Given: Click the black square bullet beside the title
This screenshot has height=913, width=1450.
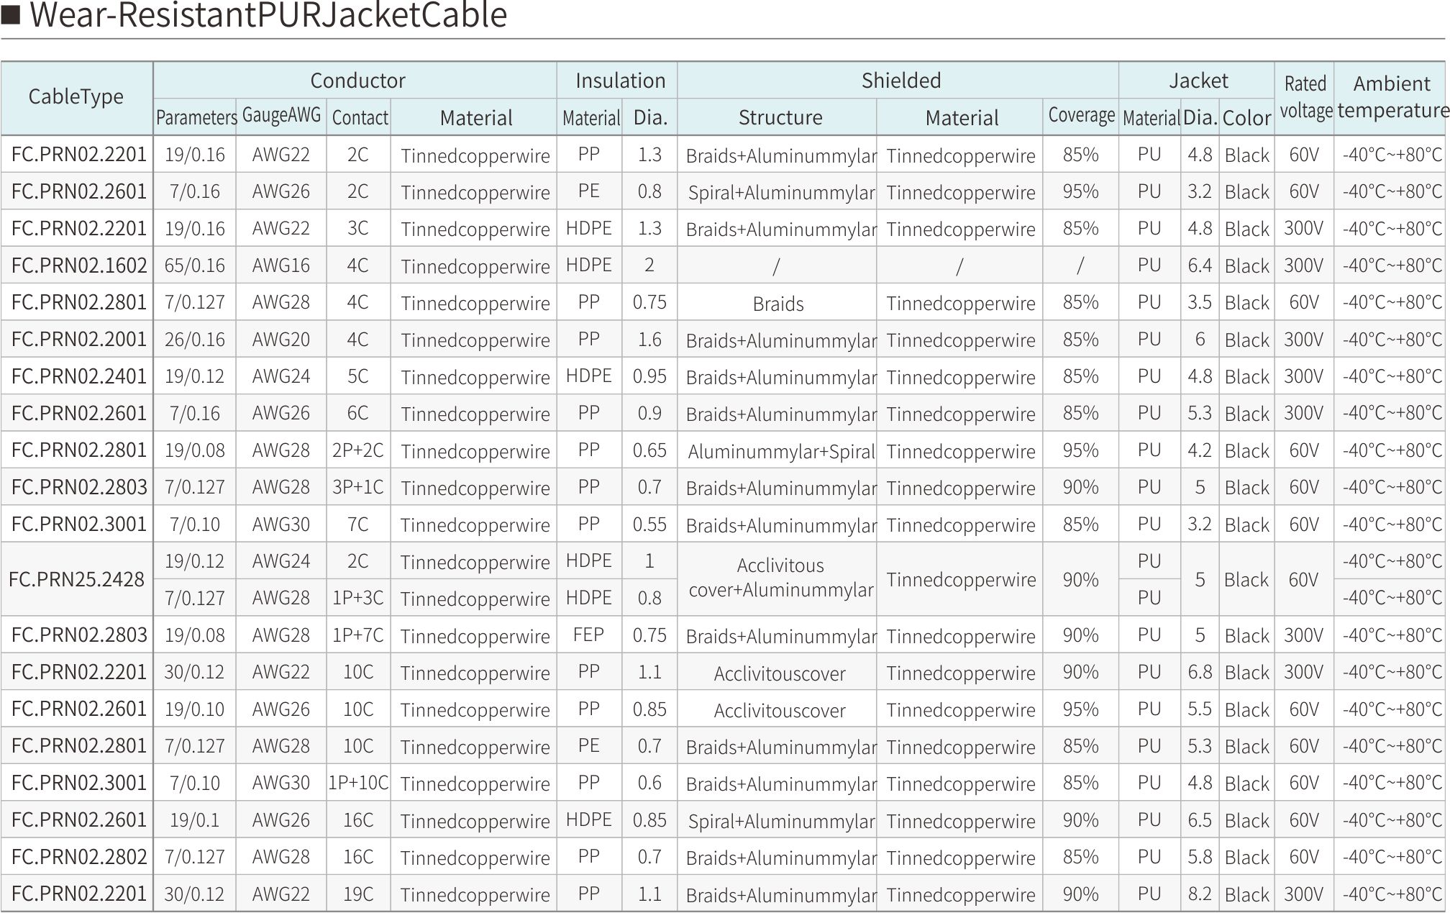Looking at the screenshot, I should tap(11, 14).
